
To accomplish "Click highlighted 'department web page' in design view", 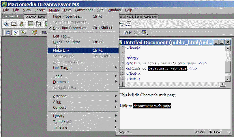I will (152, 106).
